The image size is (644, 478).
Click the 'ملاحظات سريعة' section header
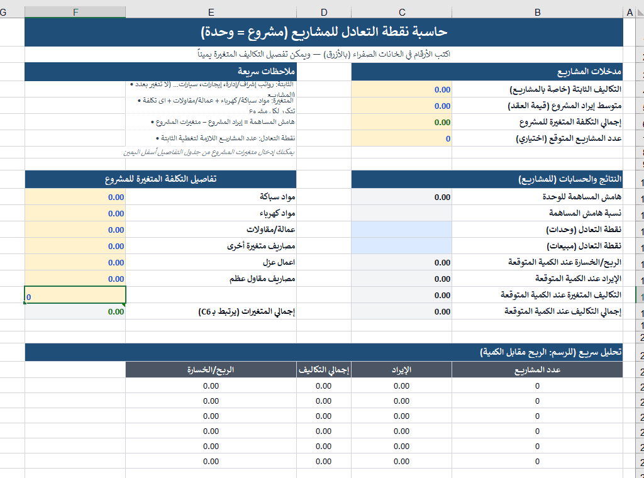tap(160, 72)
